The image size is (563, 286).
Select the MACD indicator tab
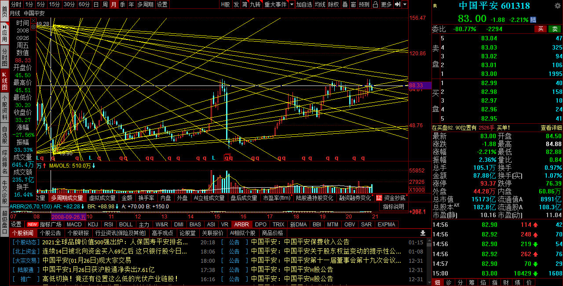pos(74,224)
